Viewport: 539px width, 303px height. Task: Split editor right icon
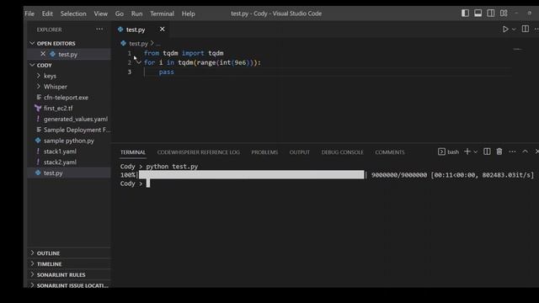tap(526, 29)
